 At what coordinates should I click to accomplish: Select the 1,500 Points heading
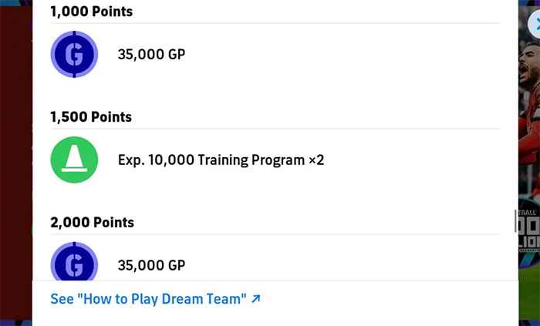point(91,117)
